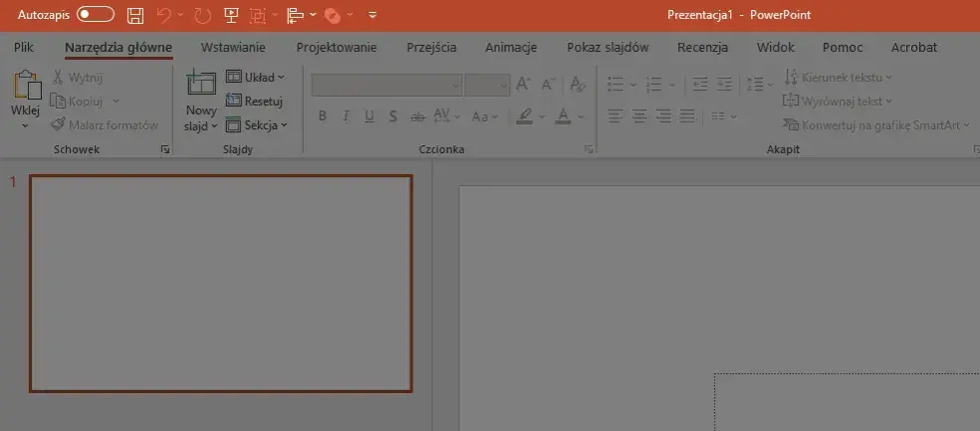Click Malarz formatów button
Image resolution: width=980 pixels, height=431 pixels.
(x=105, y=125)
